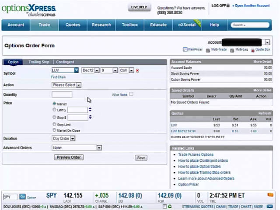Adjust the Limit price stepper arrows
The width and height of the screenshot is (280, 210).
click(90, 109)
